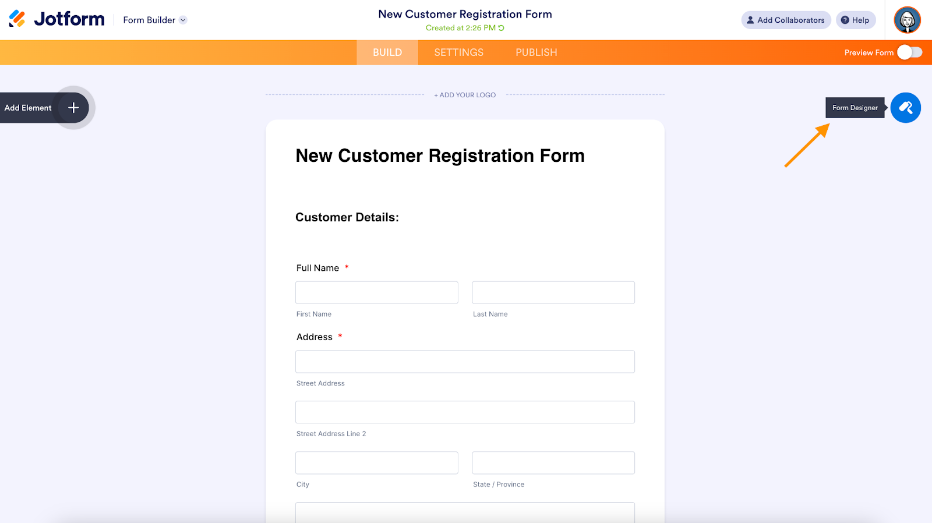This screenshot has width=932, height=523.
Task: Expand the Form Builder dropdown chevron
Action: [x=183, y=20]
